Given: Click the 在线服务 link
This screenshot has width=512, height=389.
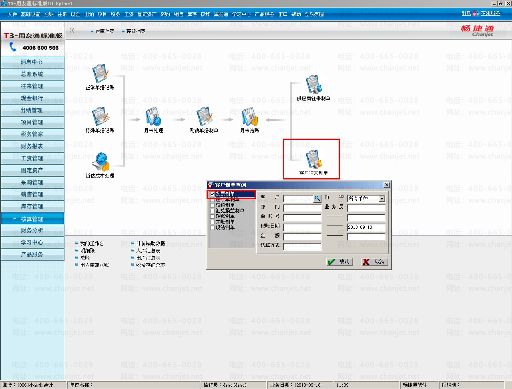Looking at the screenshot, I should point(490,13).
